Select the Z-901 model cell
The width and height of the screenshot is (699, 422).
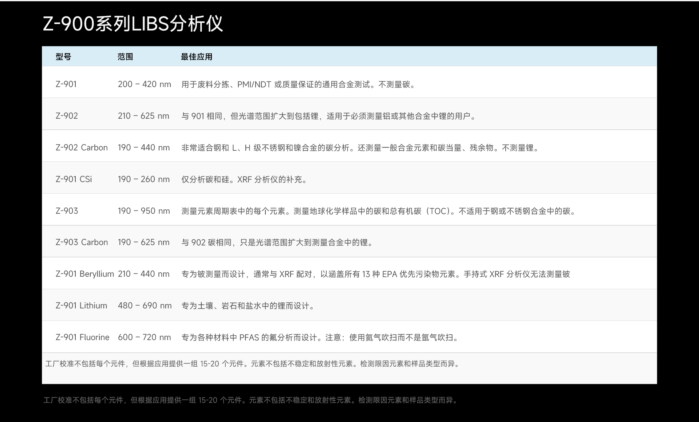66,84
